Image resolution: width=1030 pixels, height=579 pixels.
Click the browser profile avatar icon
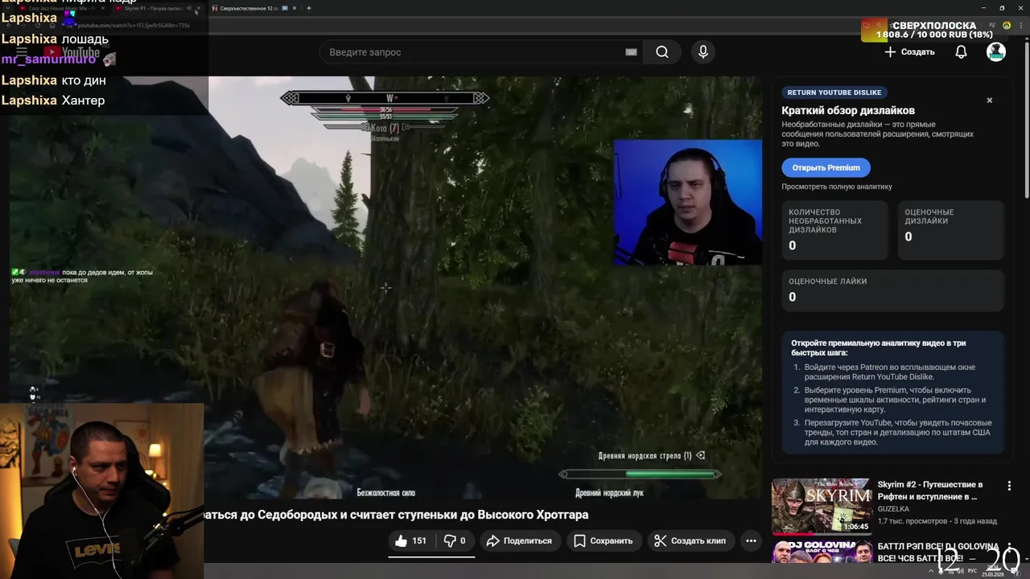click(1007, 26)
